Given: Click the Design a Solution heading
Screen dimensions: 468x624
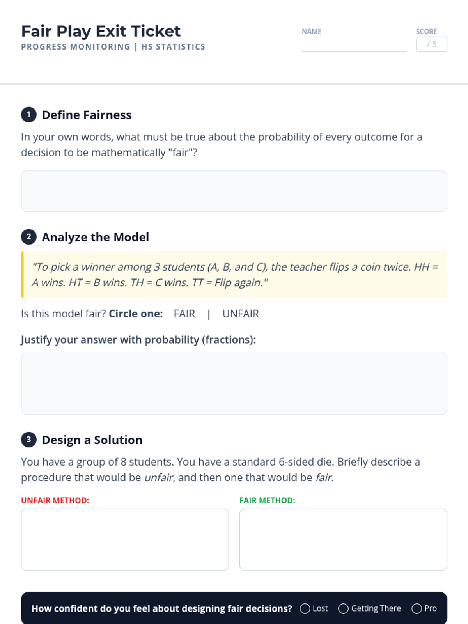Looking at the screenshot, I should point(92,440).
